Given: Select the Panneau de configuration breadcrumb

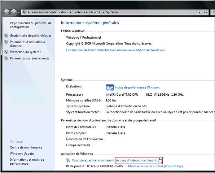Looking at the screenshot, I should pos(49,12).
